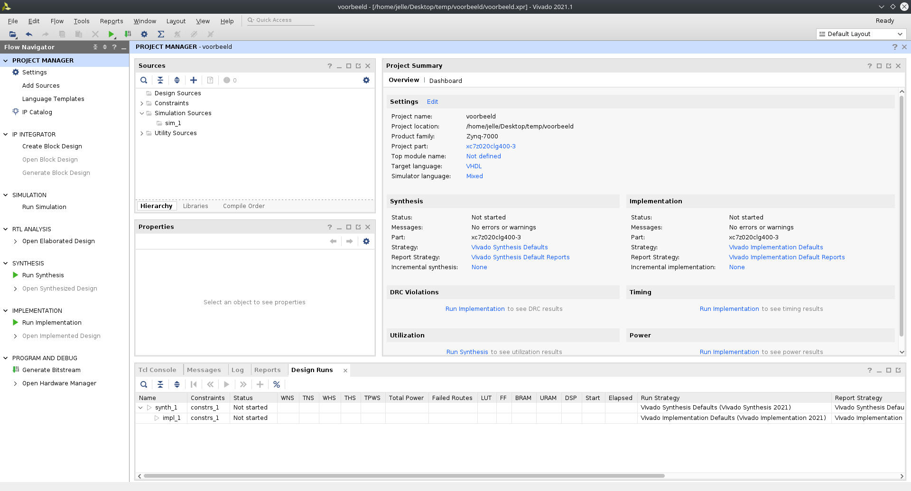Open Sources panel settings gear
The width and height of the screenshot is (911, 491).
(x=366, y=80)
